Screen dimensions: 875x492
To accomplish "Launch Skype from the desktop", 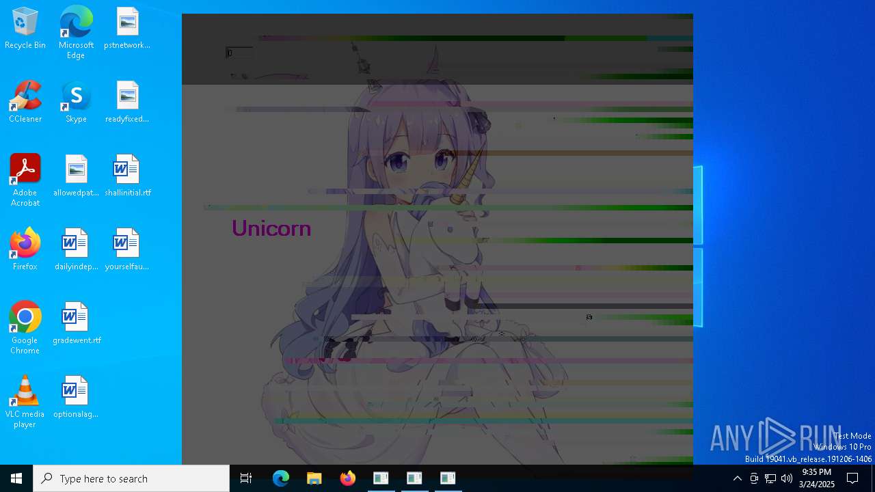I will 76,102.
